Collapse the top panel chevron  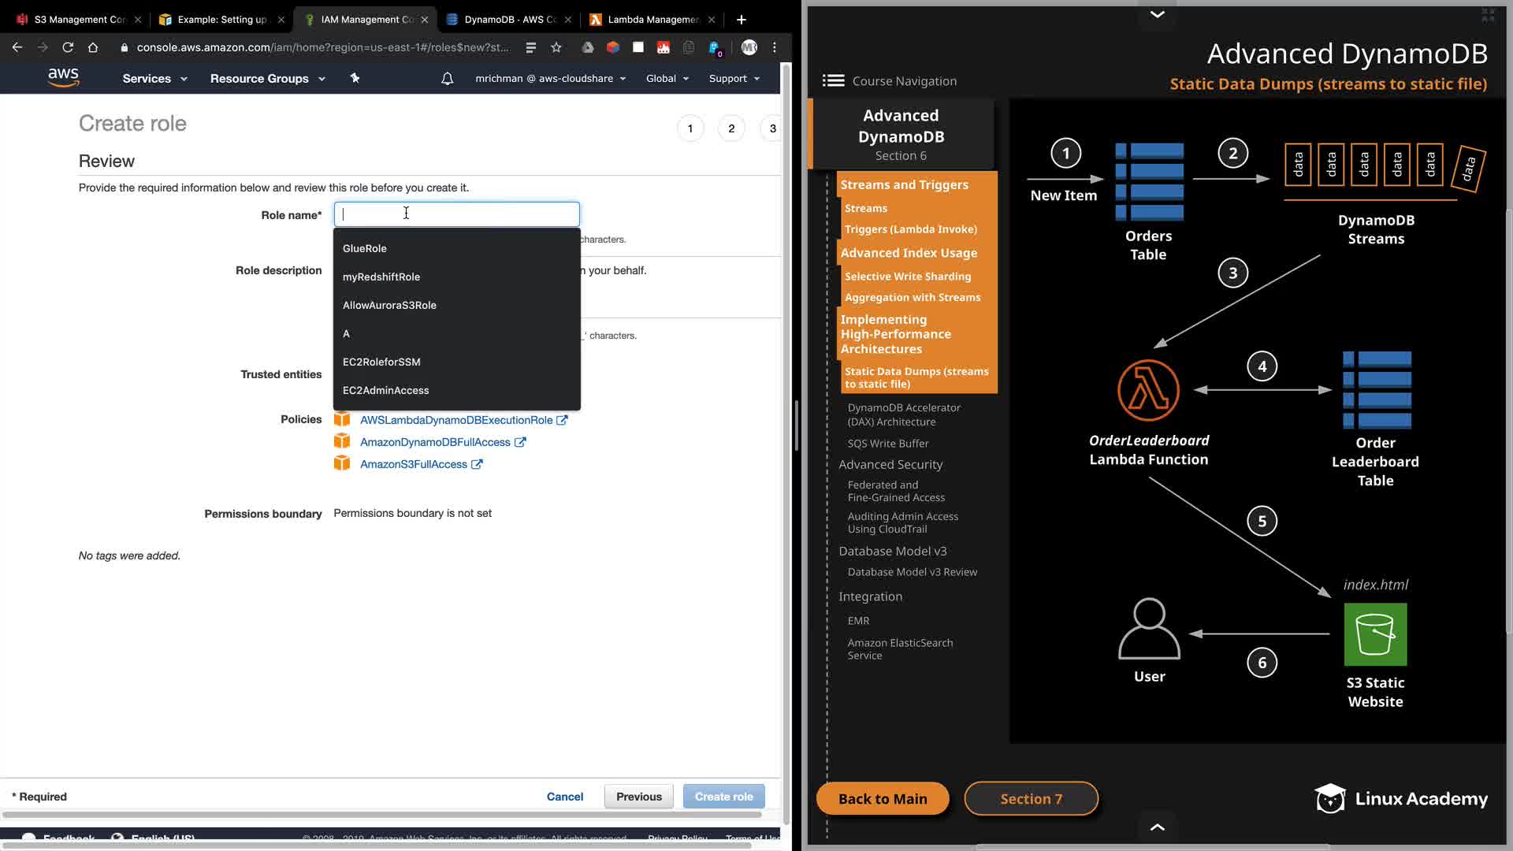1157,14
